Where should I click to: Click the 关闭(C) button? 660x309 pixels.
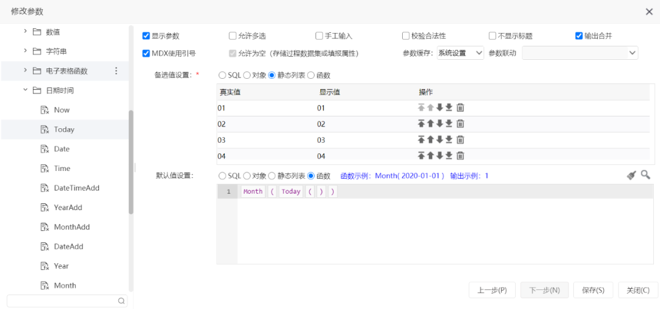point(638,290)
